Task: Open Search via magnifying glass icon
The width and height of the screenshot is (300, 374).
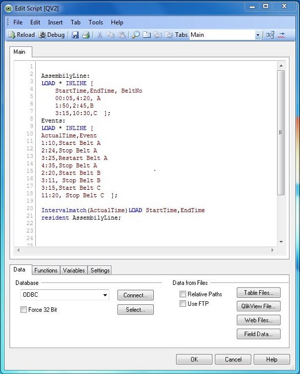Action: 136,35
